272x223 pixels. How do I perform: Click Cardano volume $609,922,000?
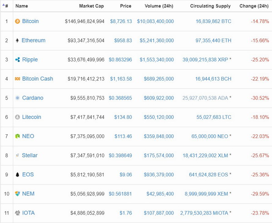click(x=159, y=98)
